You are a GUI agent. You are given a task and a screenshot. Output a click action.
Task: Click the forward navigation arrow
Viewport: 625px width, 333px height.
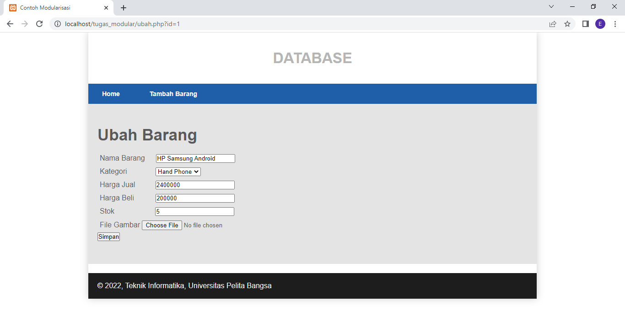[x=24, y=24]
